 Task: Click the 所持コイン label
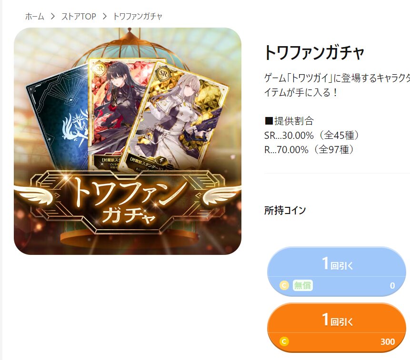285,210
